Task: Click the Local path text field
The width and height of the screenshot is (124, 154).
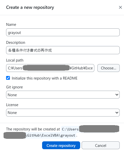Action: [50, 68]
